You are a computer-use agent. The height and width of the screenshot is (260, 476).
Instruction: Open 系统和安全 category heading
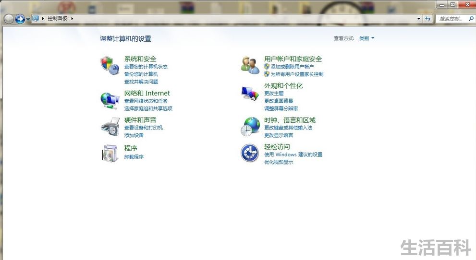(140, 59)
